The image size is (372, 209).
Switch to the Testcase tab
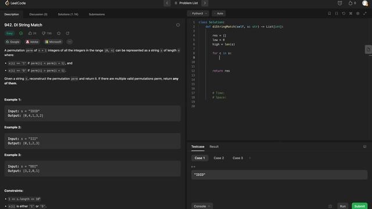pyautogui.click(x=198, y=147)
